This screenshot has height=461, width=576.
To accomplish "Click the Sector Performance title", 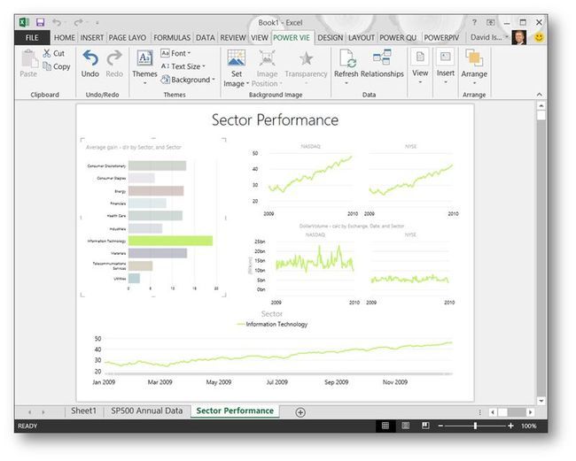I will click(275, 120).
